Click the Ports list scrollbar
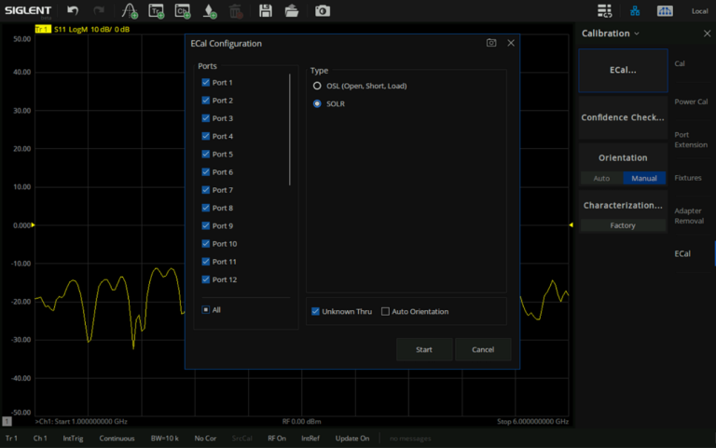The height and width of the screenshot is (448, 716). (290, 130)
